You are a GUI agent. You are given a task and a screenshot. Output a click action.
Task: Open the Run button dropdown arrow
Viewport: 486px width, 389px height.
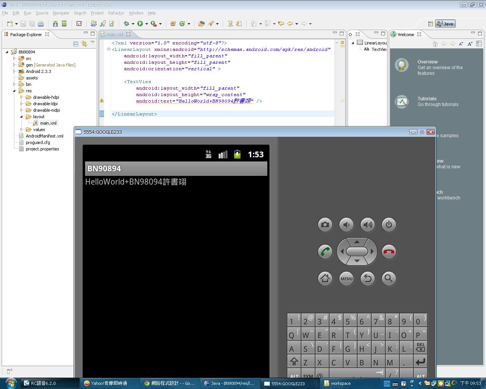(147, 24)
